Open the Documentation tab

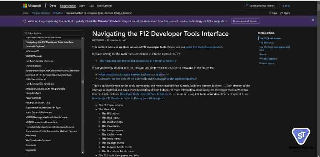(68, 6)
